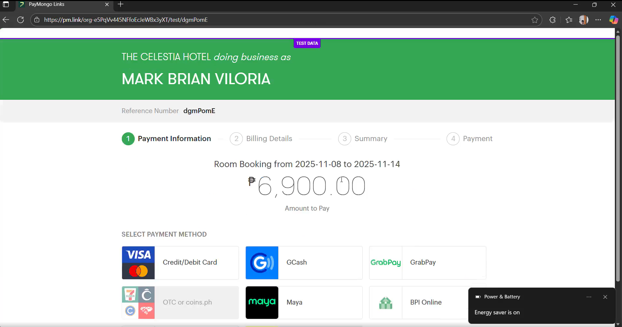This screenshot has height=327, width=622.
Task: Click the reference number dgmPomE
Action: click(x=199, y=111)
